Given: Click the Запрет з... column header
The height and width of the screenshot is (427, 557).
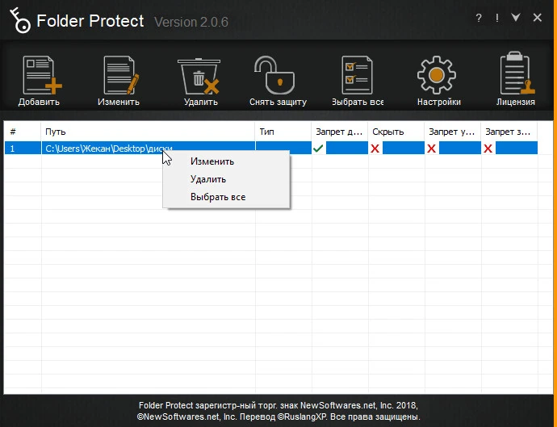Looking at the screenshot, I should pyautogui.click(x=509, y=132).
